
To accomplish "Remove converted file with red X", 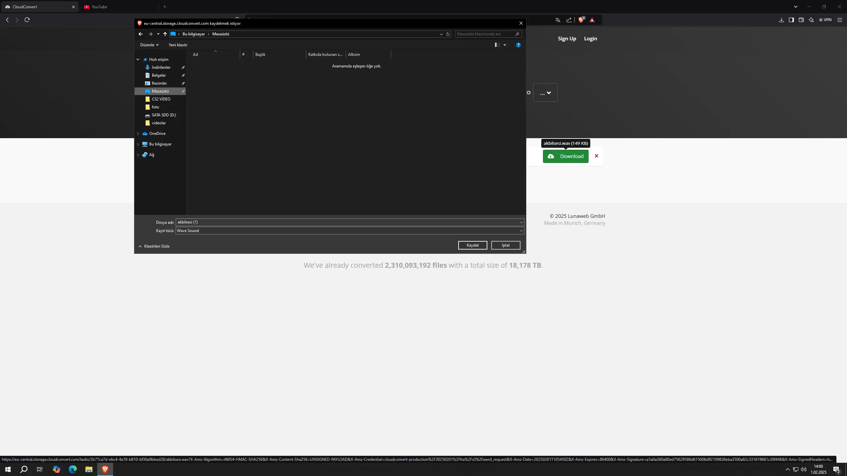I will click(597, 156).
